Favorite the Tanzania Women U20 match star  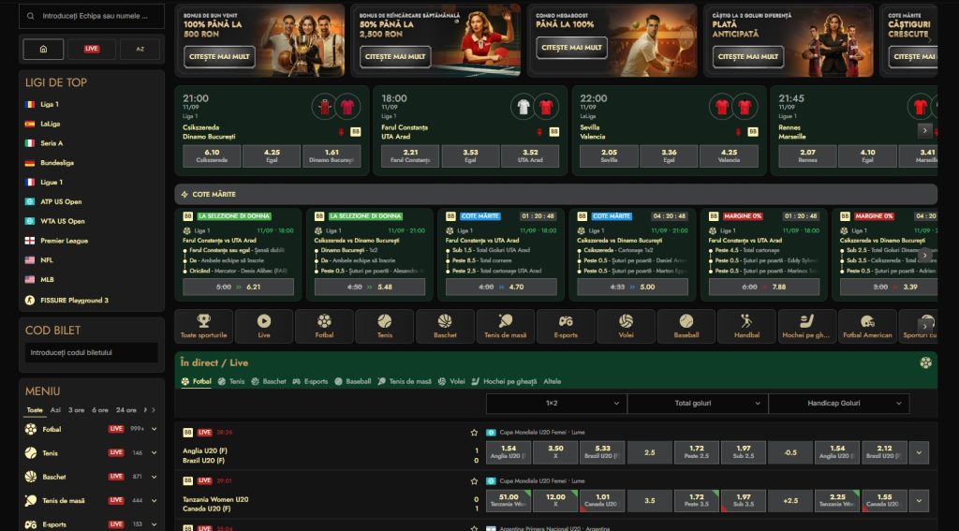pos(474,480)
